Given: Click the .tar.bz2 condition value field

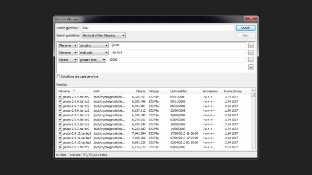Looking at the screenshot, I should coord(178,52).
